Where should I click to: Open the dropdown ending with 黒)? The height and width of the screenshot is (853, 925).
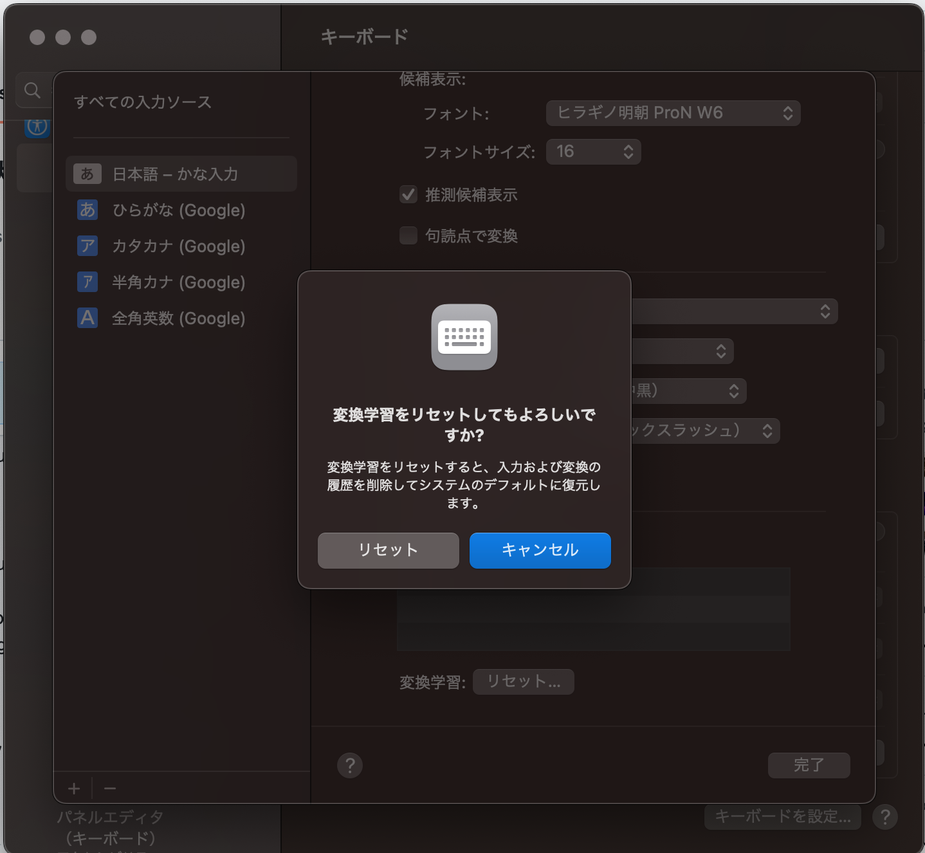[x=689, y=390]
